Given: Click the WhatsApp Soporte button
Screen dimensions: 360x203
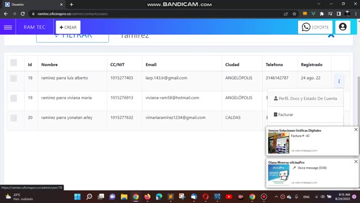Looking at the screenshot, I should point(315,27).
